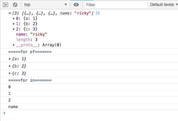Clear the console with the ban icon
This screenshot has height=121, width=178.
(15, 5)
